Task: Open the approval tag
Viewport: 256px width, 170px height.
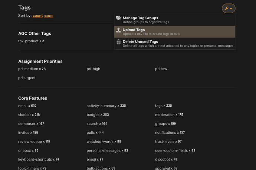Action: point(163,169)
